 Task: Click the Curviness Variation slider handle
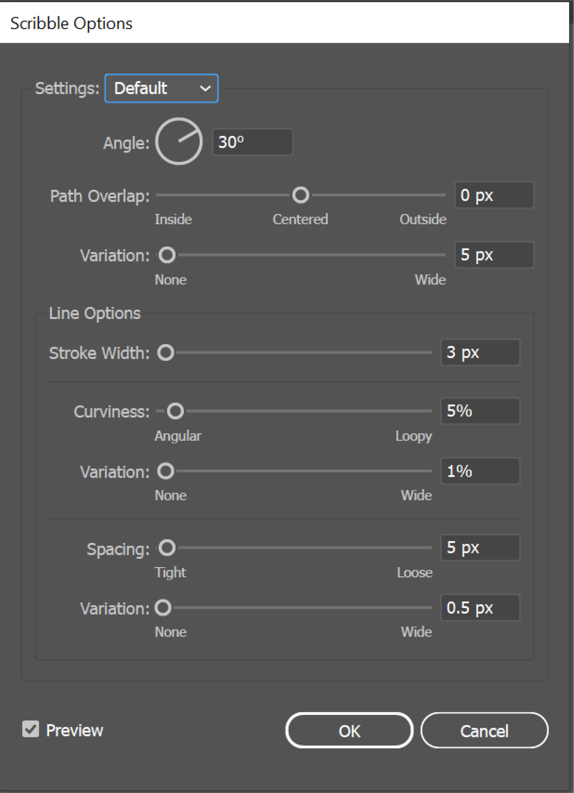166,471
